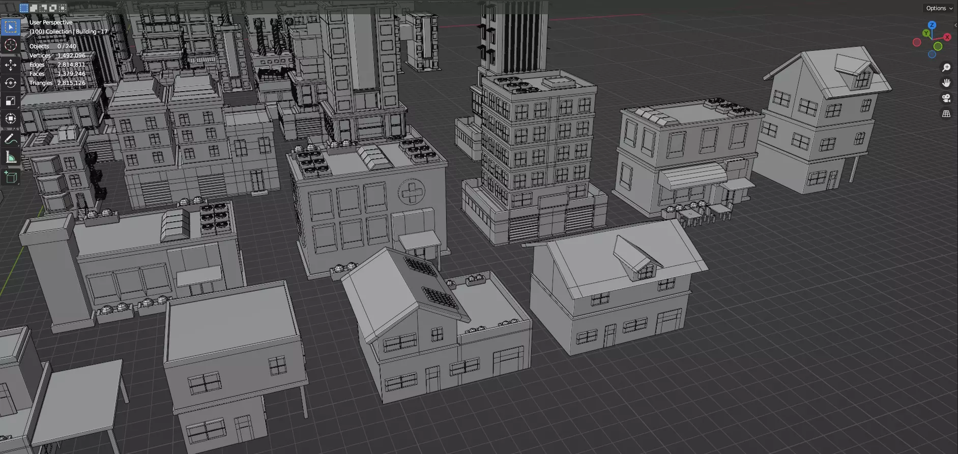Click the blue Z axis gizmo ball

[x=932, y=25]
